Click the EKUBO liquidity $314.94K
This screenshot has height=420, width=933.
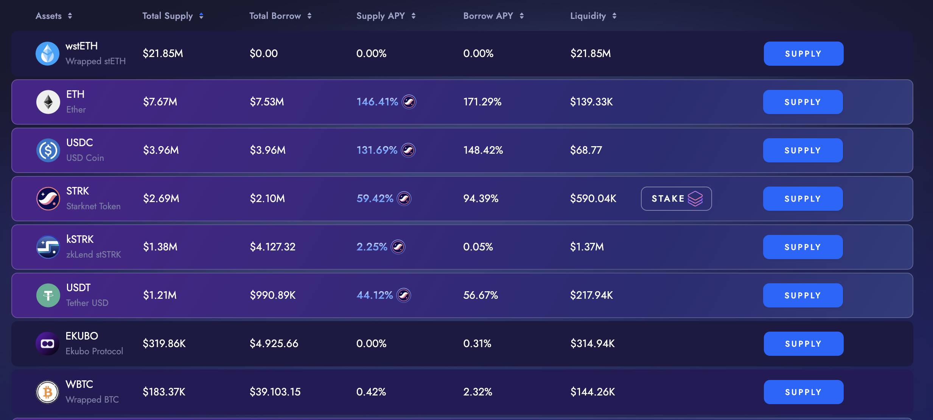(x=592, y=344)
